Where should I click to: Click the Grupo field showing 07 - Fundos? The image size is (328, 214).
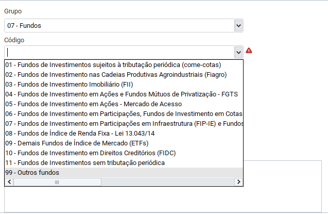(118, 25)
